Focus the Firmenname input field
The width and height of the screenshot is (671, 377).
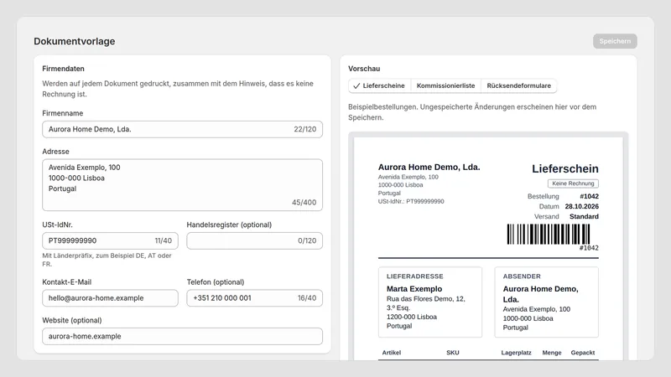tap(182, 129)
